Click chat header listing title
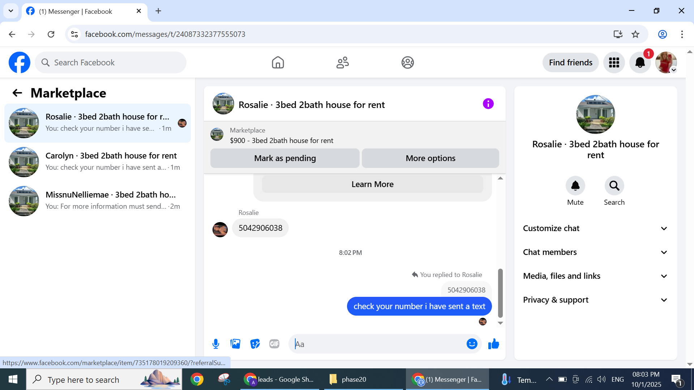 312,105
